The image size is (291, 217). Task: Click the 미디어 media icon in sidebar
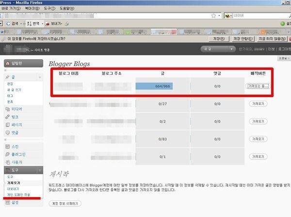(8, 109)
